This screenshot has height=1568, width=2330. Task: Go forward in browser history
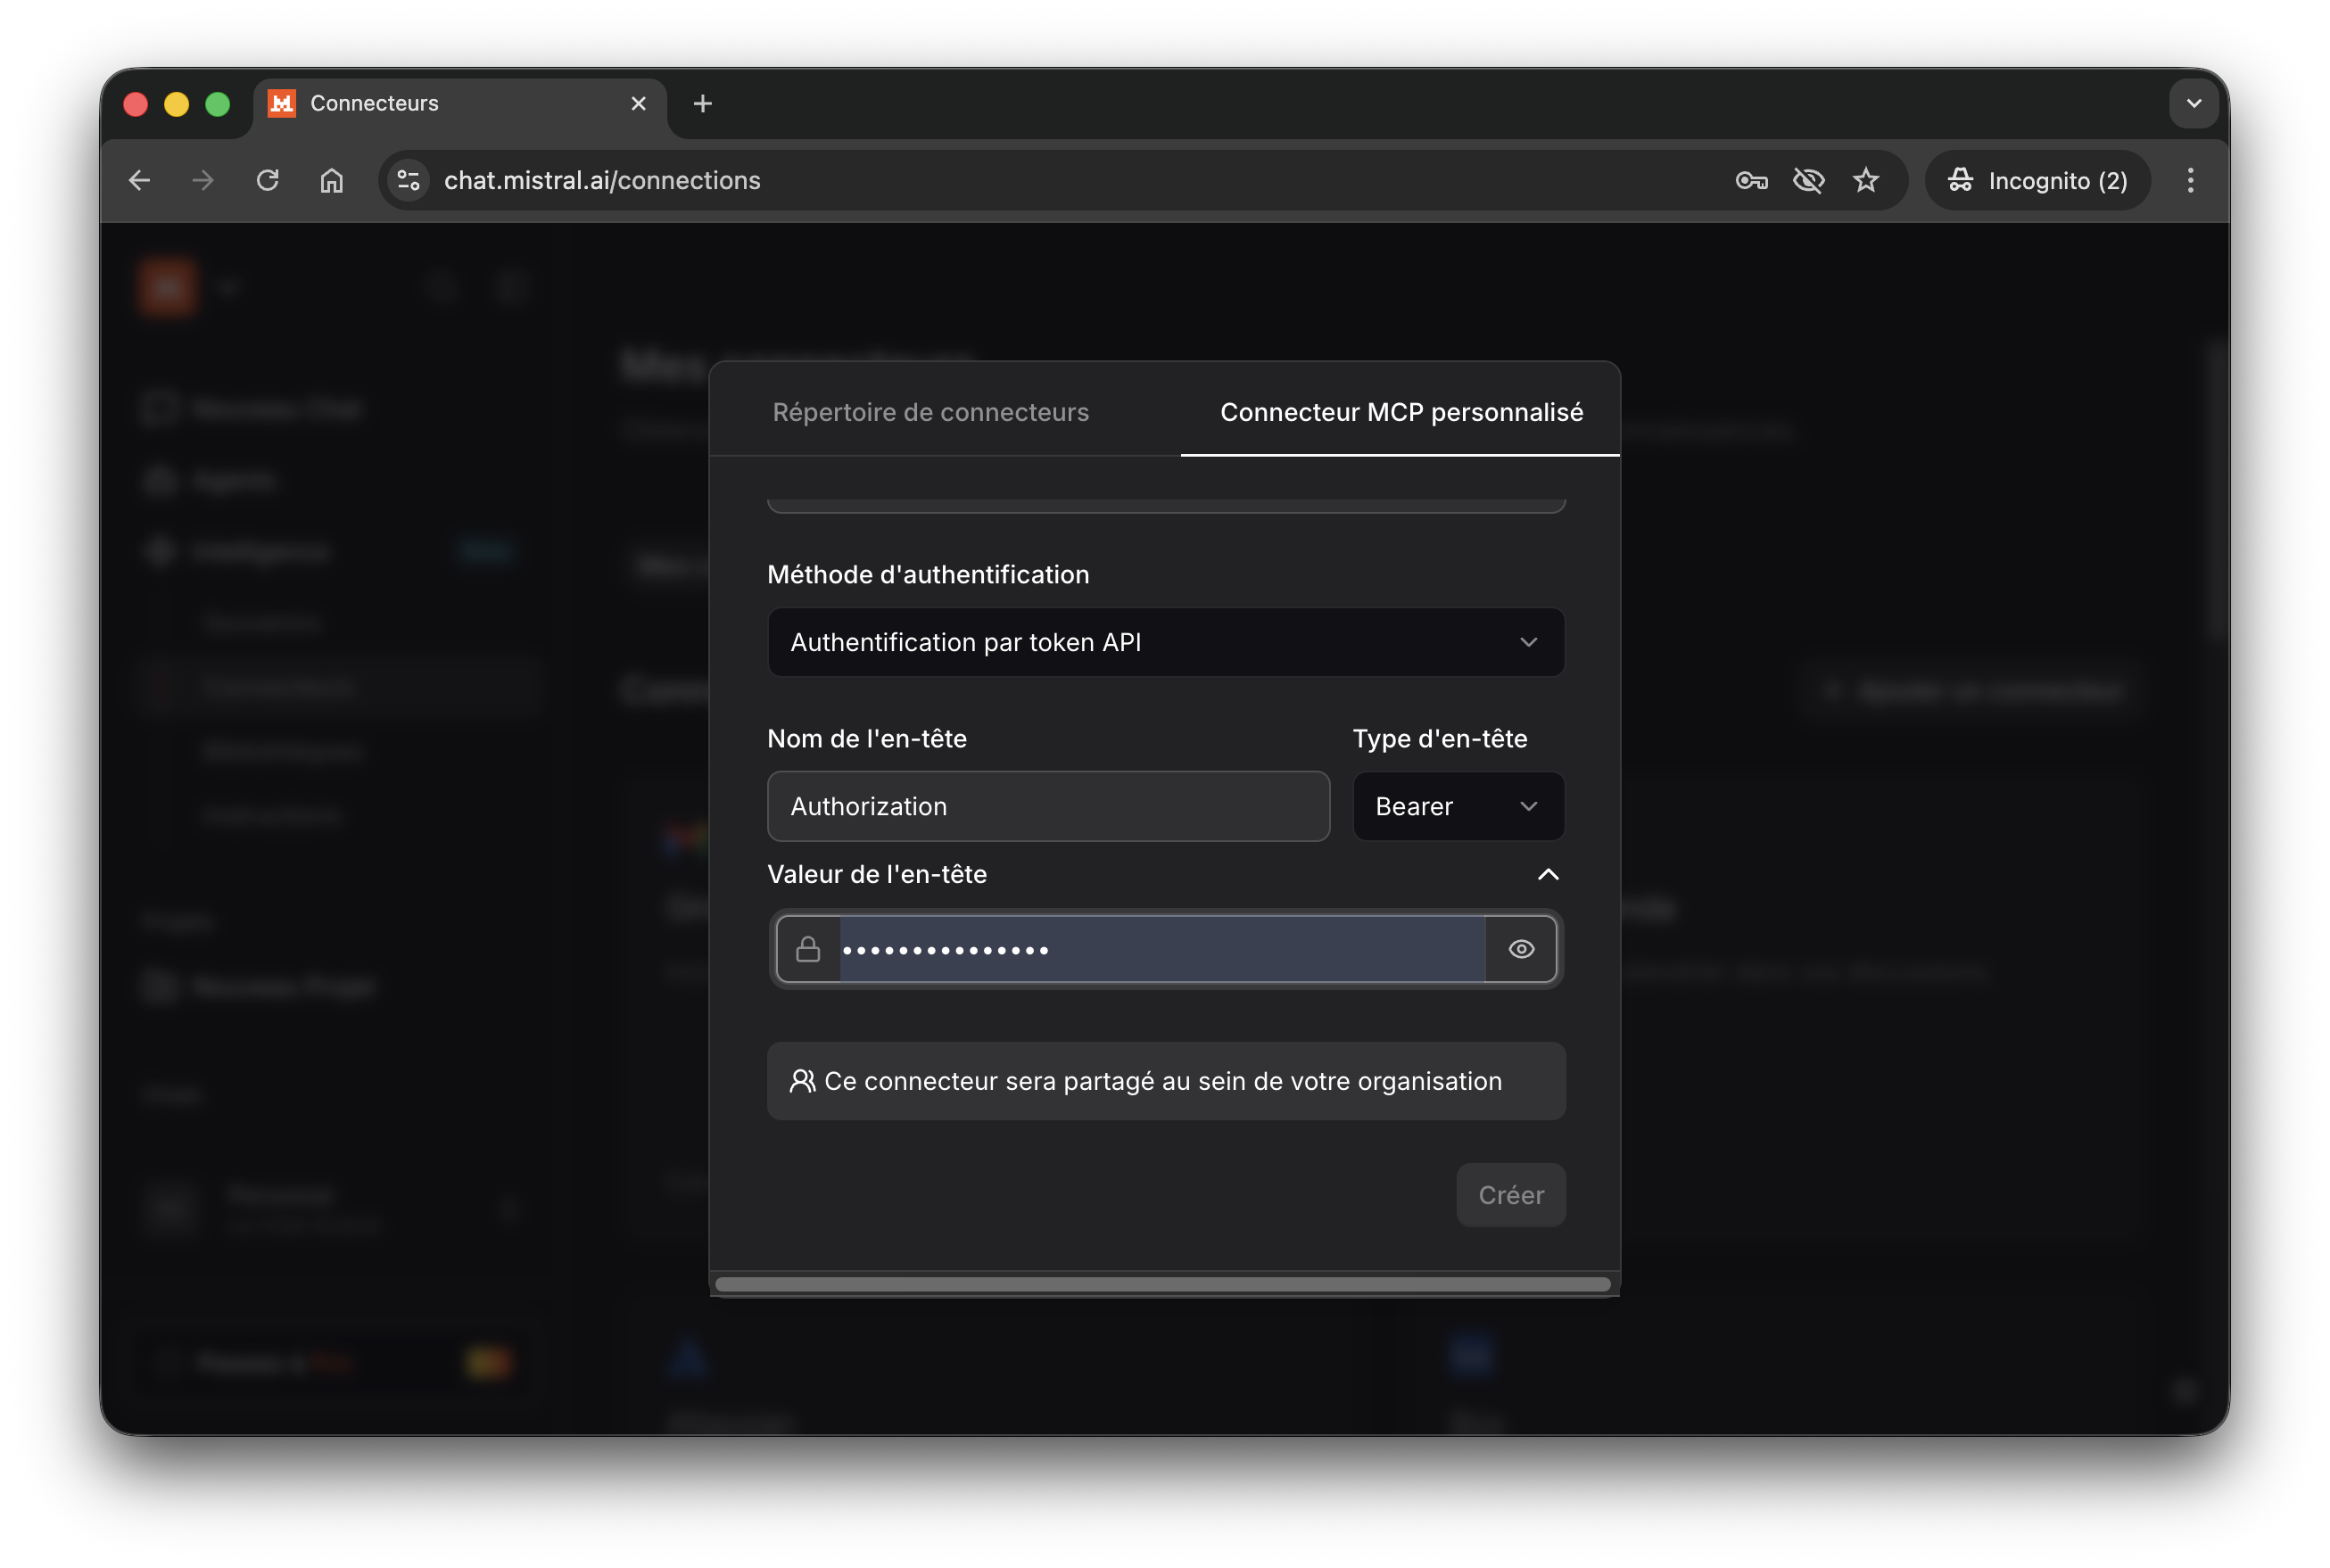pos(202,180)
